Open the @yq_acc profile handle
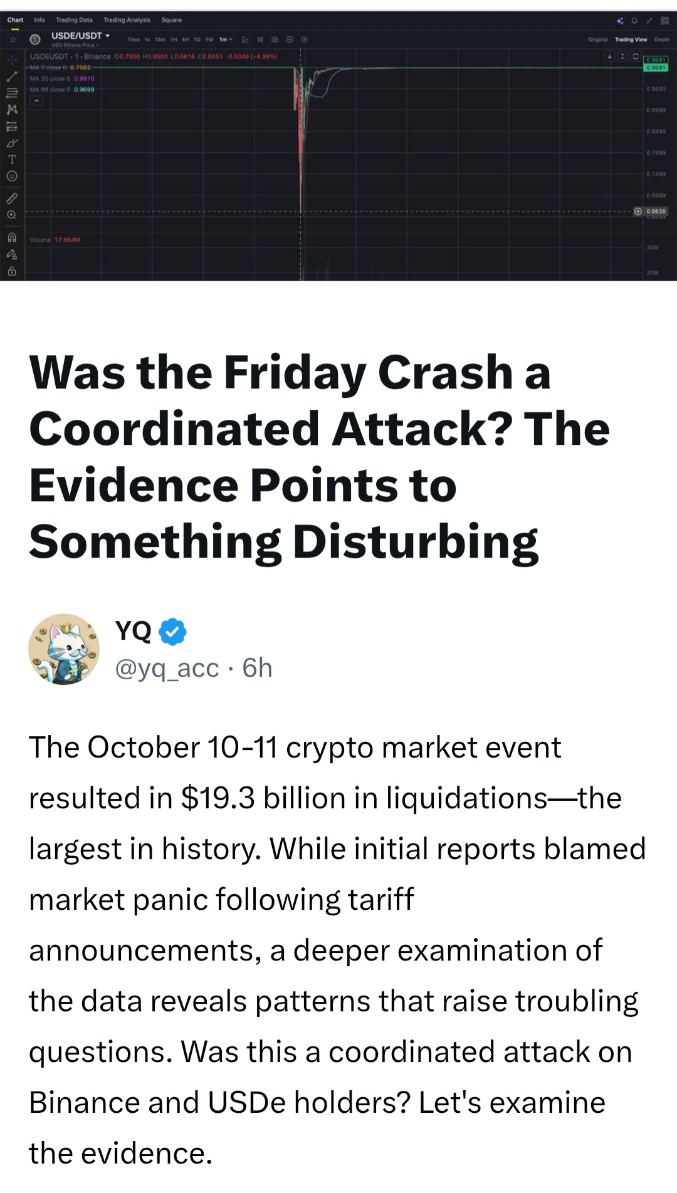Viewport: 677px width, 1193px height. click(167, 669)
